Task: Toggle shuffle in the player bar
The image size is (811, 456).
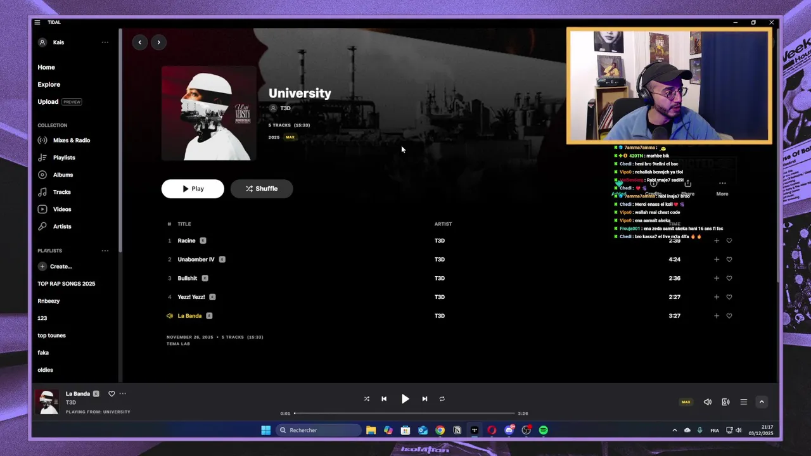Action: tap(366, 399)
